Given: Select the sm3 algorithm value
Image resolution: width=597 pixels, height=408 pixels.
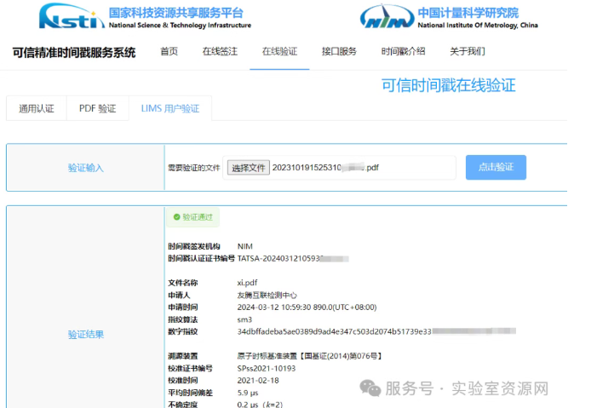Looking at the screenshot, I should click(x=244, y=319).
